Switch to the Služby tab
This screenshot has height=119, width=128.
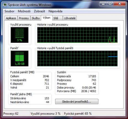36,18
